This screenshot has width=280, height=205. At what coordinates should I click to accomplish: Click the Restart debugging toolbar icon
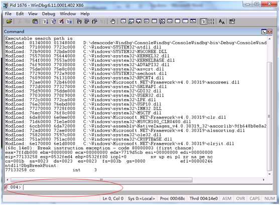[x=53, y=22]
